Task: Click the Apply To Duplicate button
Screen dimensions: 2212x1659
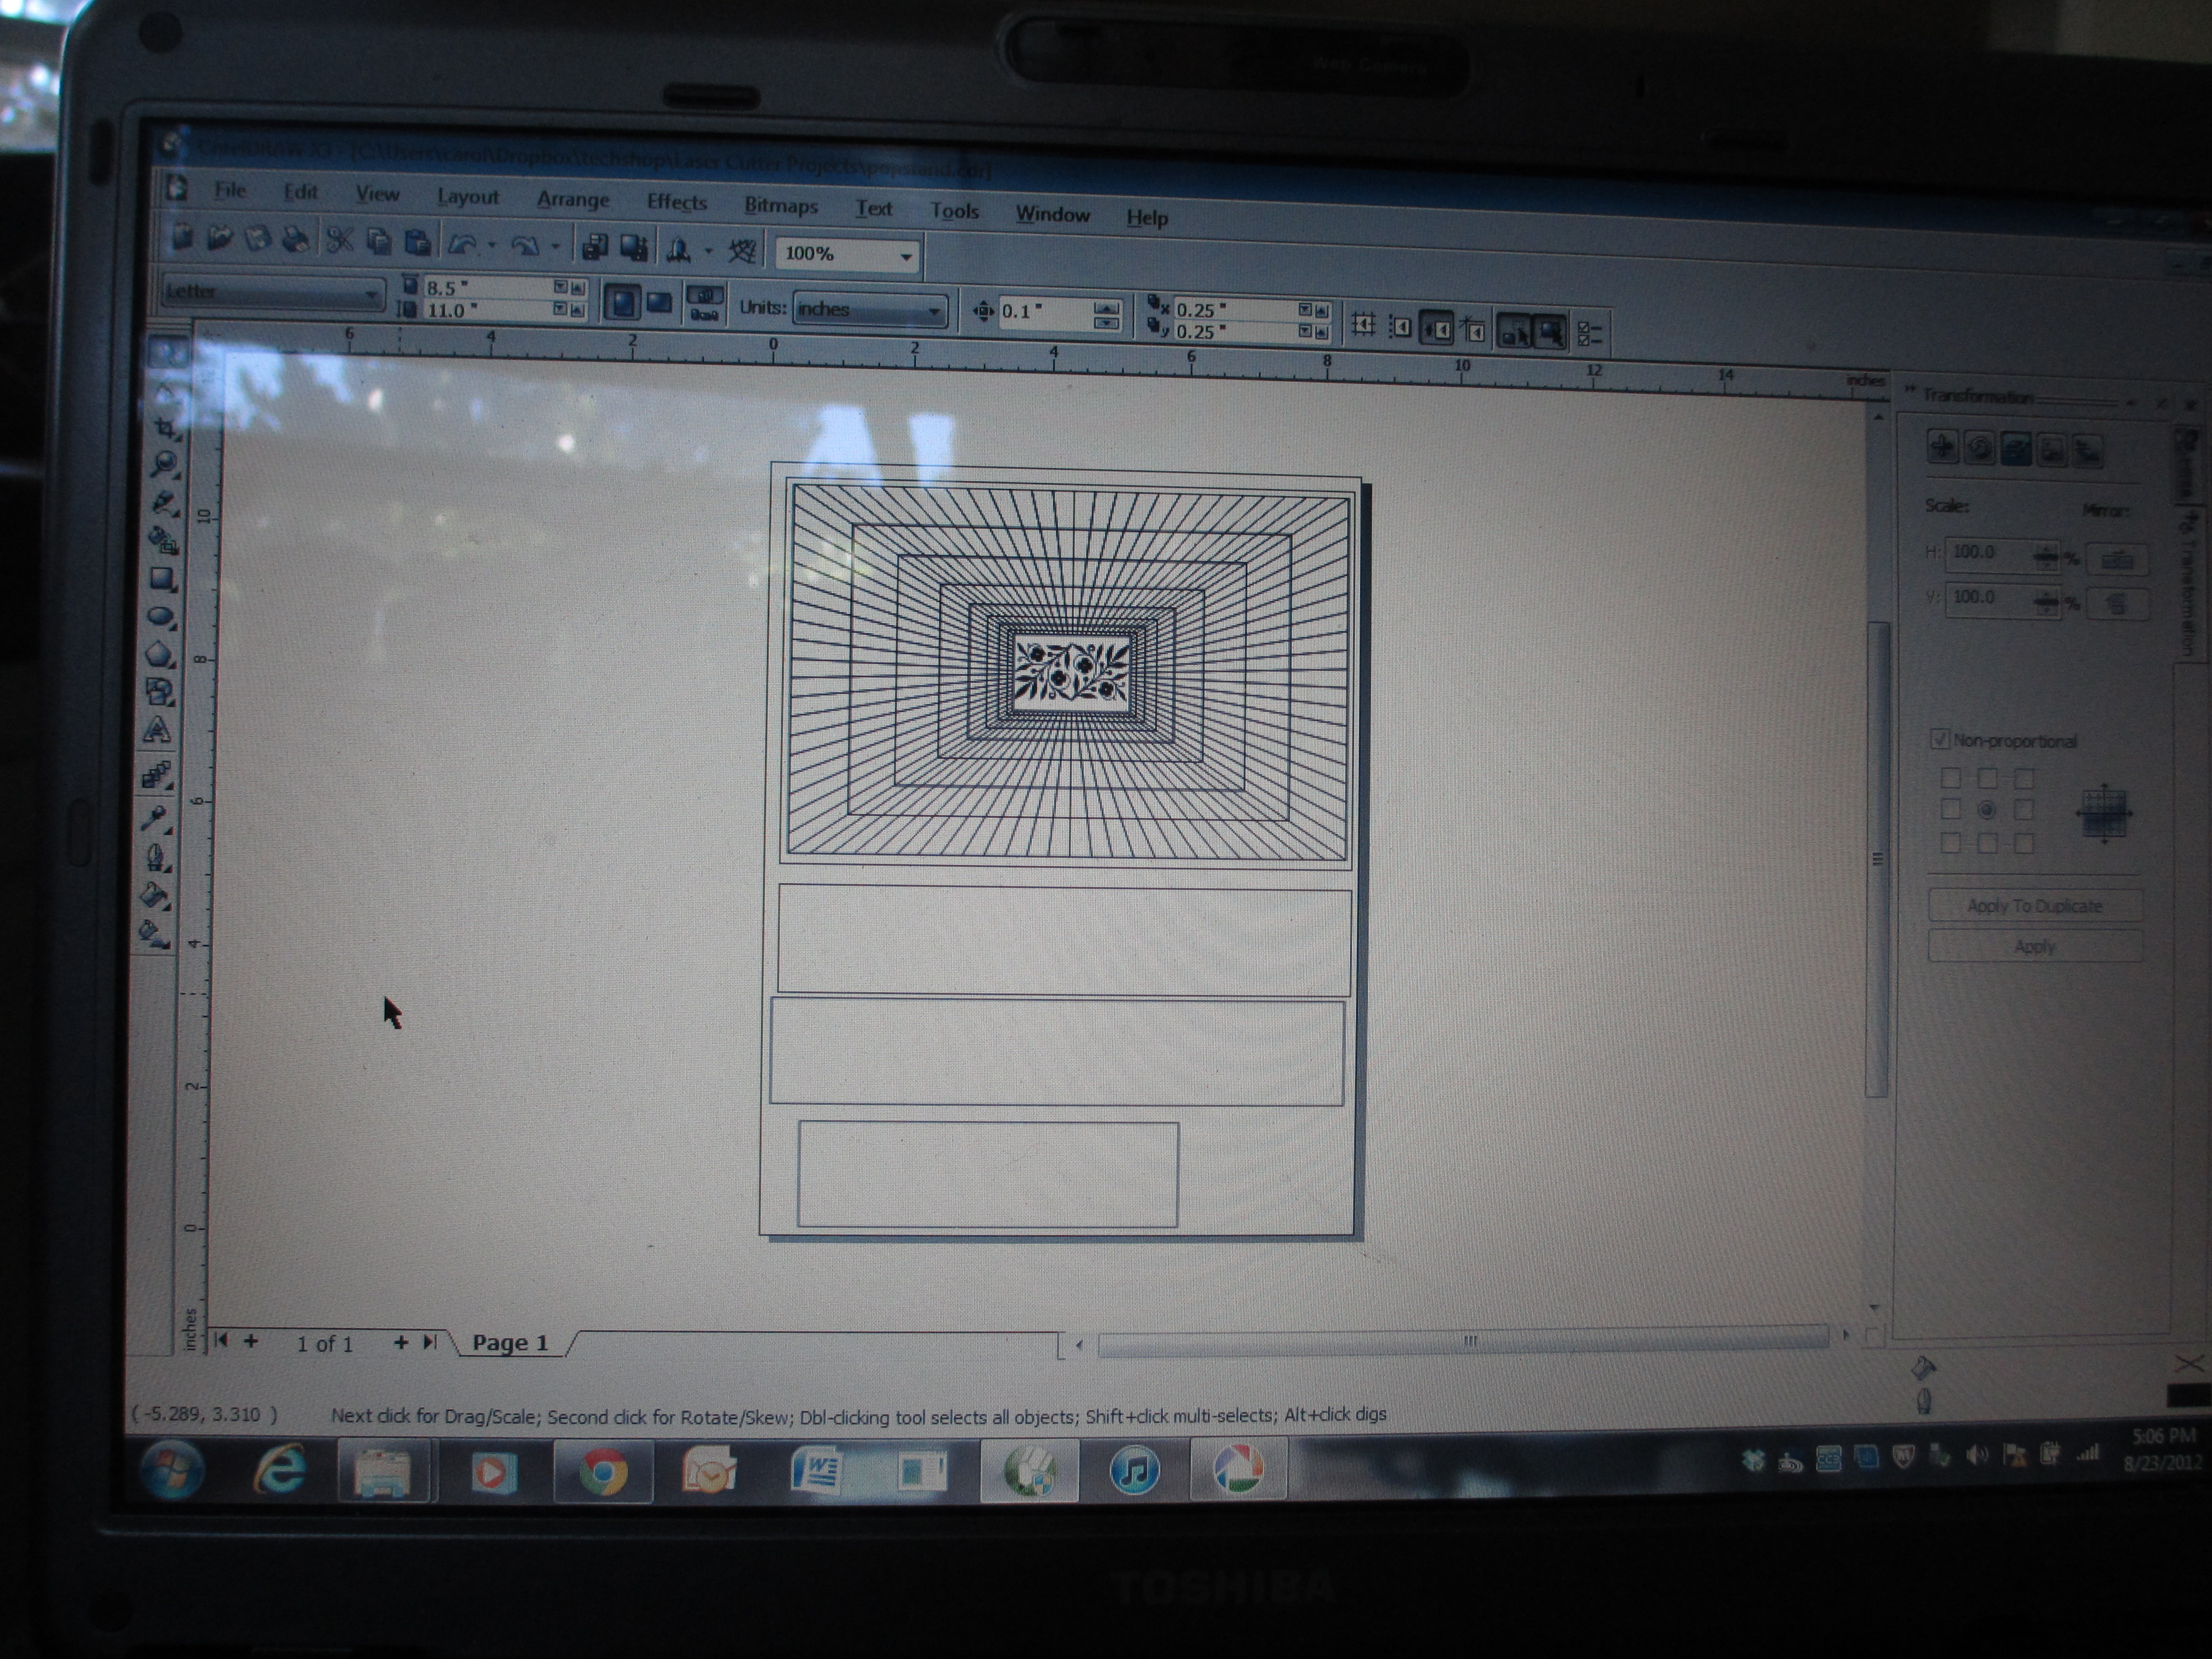Action: point(2035,905)
